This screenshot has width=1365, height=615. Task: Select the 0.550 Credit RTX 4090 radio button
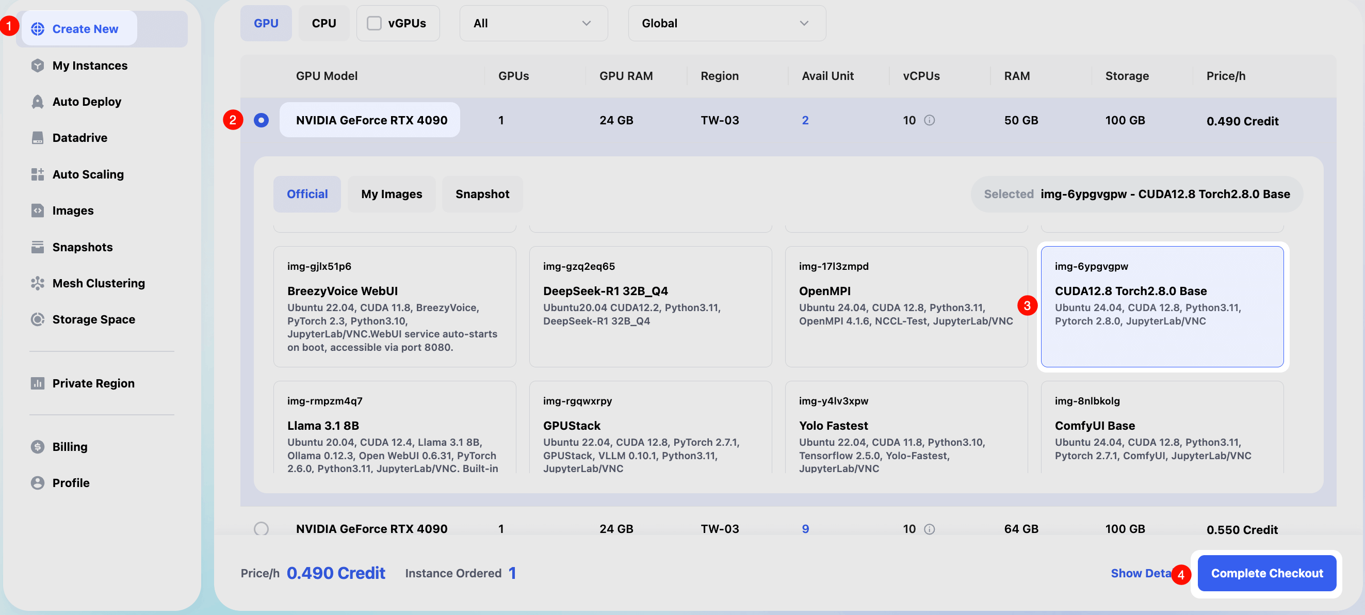[x=261, y=529]
